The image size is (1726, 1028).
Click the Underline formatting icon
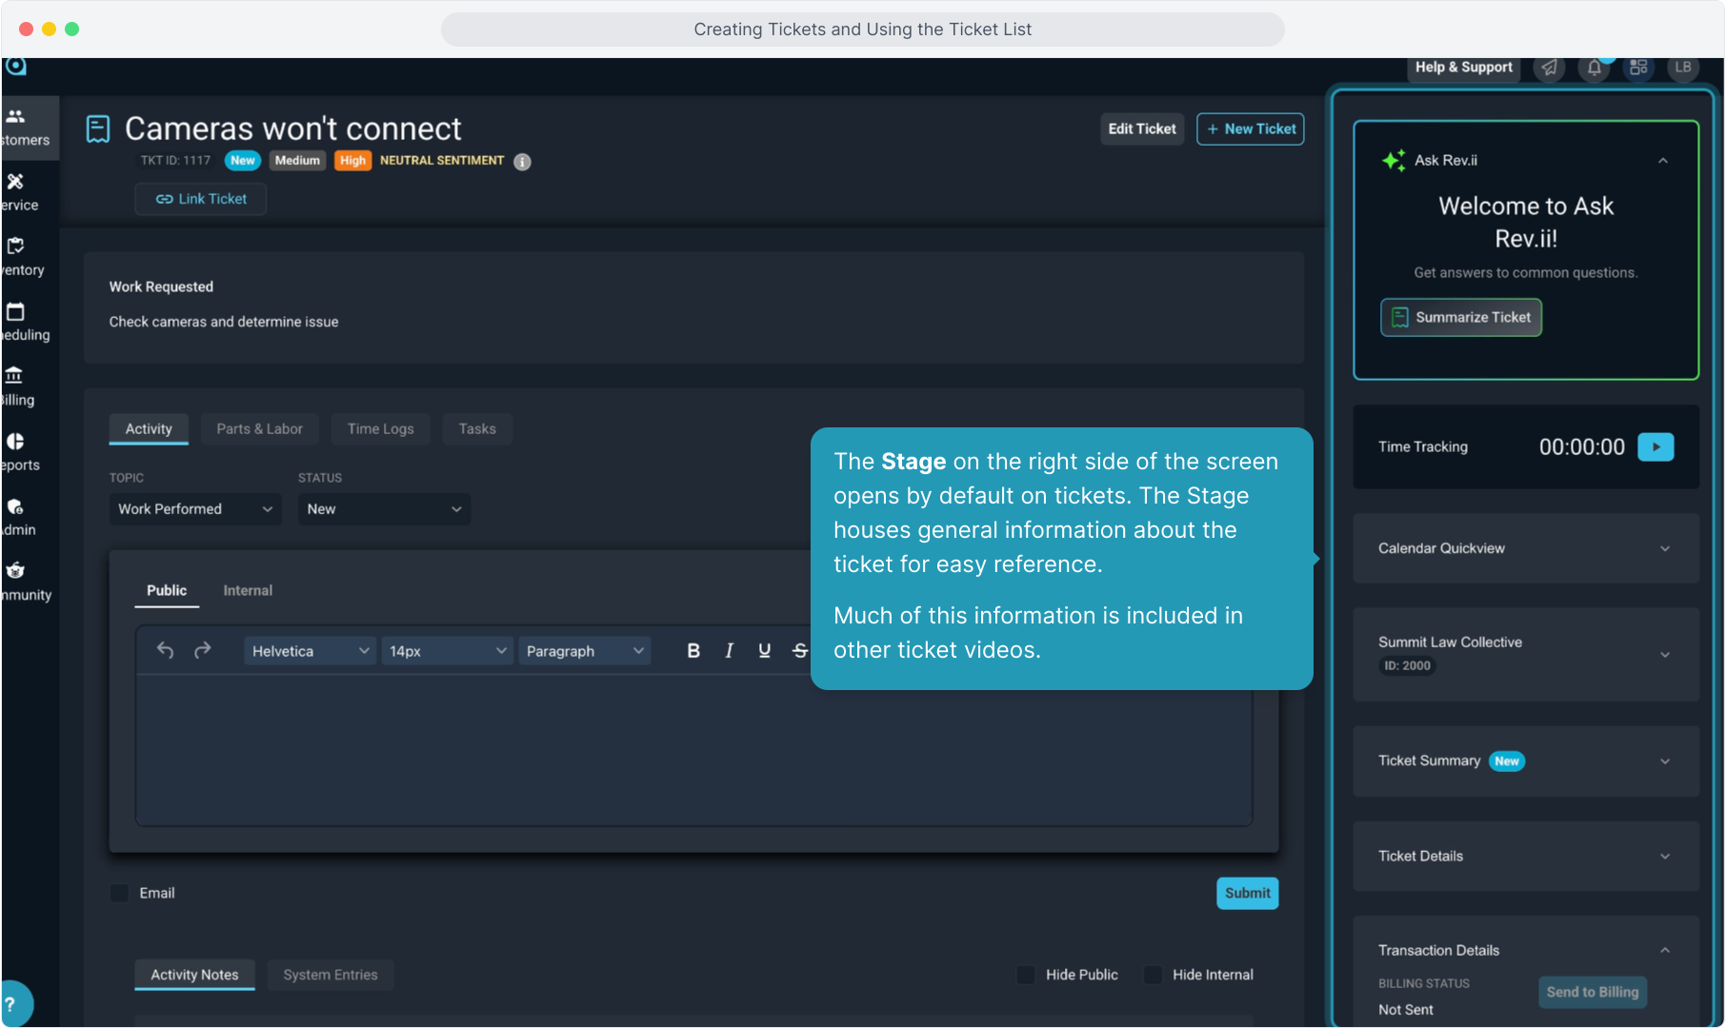coord(764,651)
